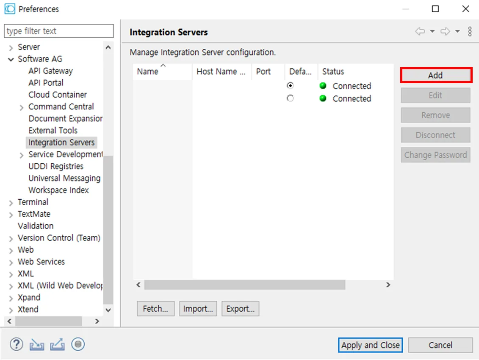The image size is (479, 360).
Task: Sort by the Name column header
Action: pyautogui.click(x=162, y=72)
